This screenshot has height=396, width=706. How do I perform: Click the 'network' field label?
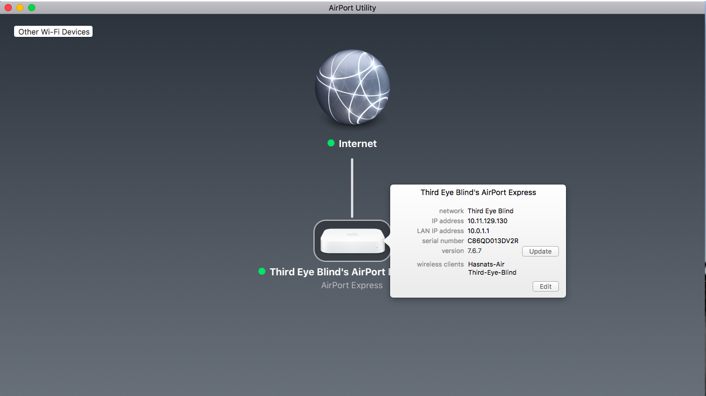click(451, 211)
